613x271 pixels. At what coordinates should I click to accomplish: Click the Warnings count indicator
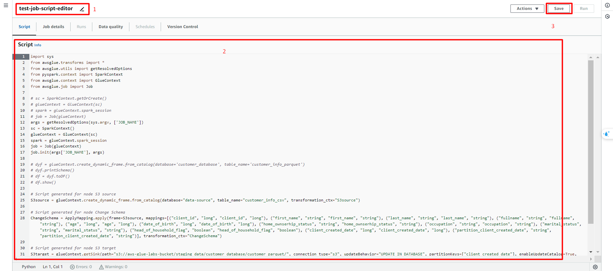(113, 267)
